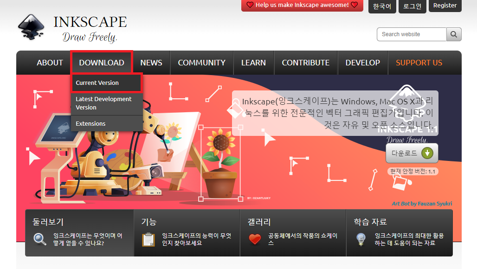Screen dimensions: 477x269
Task: Select Current Version from the dropdown
Action: (x=106, y=83)
